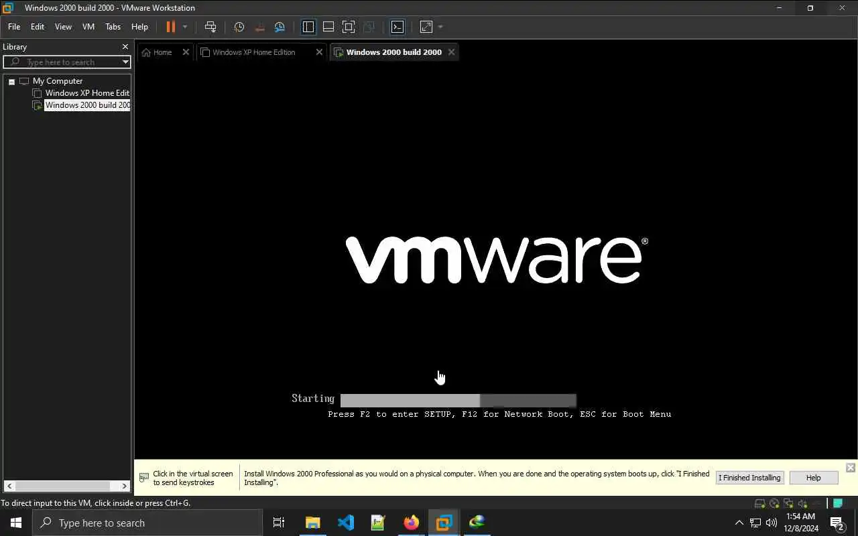Click the Pause/suspend VM toolbar button
The height and width of the screenshot is (536, 858).
pyautogui.click(x=170, y=27)
